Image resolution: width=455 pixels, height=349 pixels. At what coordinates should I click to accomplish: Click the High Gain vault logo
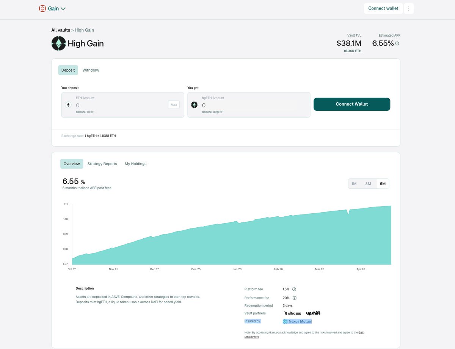pyautogui.click(x=58, y=44)
